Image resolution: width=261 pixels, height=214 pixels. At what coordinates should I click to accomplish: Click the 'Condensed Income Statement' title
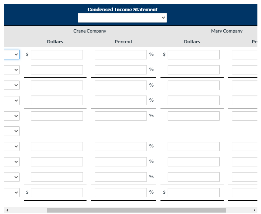[122, 9]
